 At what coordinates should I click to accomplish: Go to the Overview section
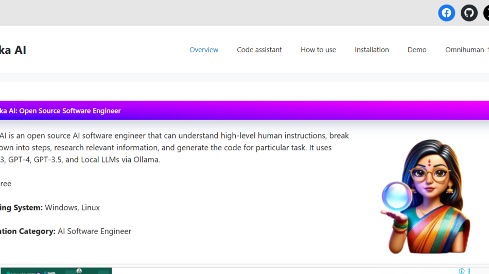[x=204, y=50]
